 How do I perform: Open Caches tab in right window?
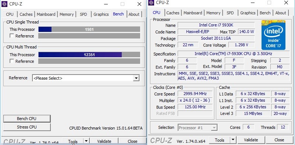click(173, 13)
